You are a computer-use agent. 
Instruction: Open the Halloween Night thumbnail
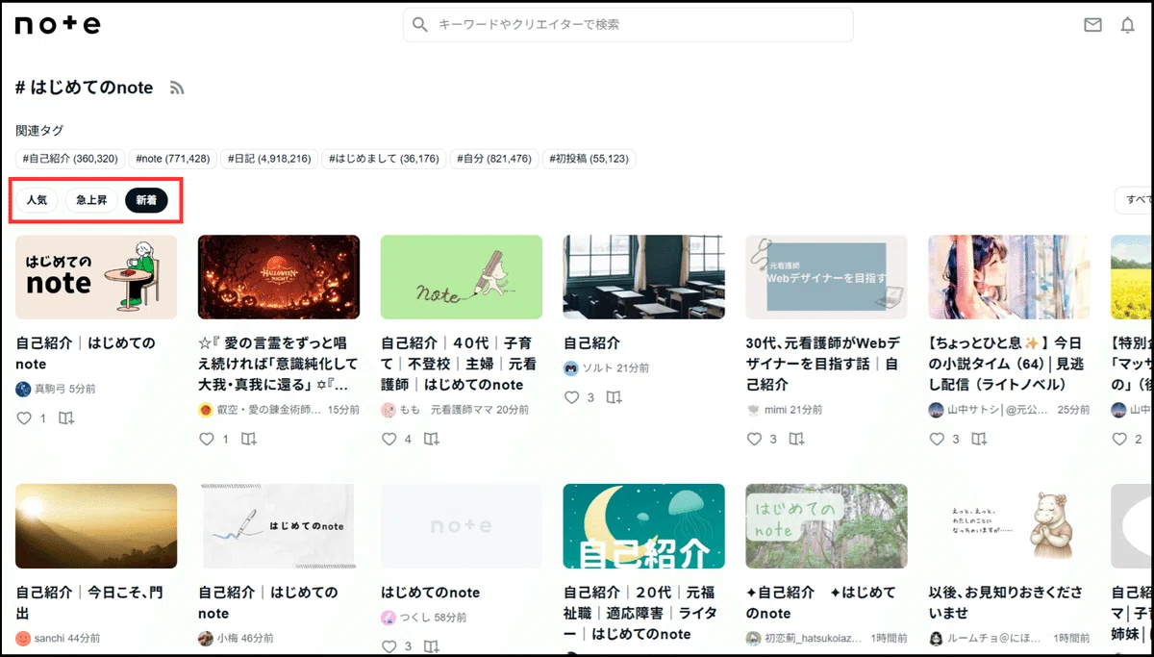click(x=279, y=277)
